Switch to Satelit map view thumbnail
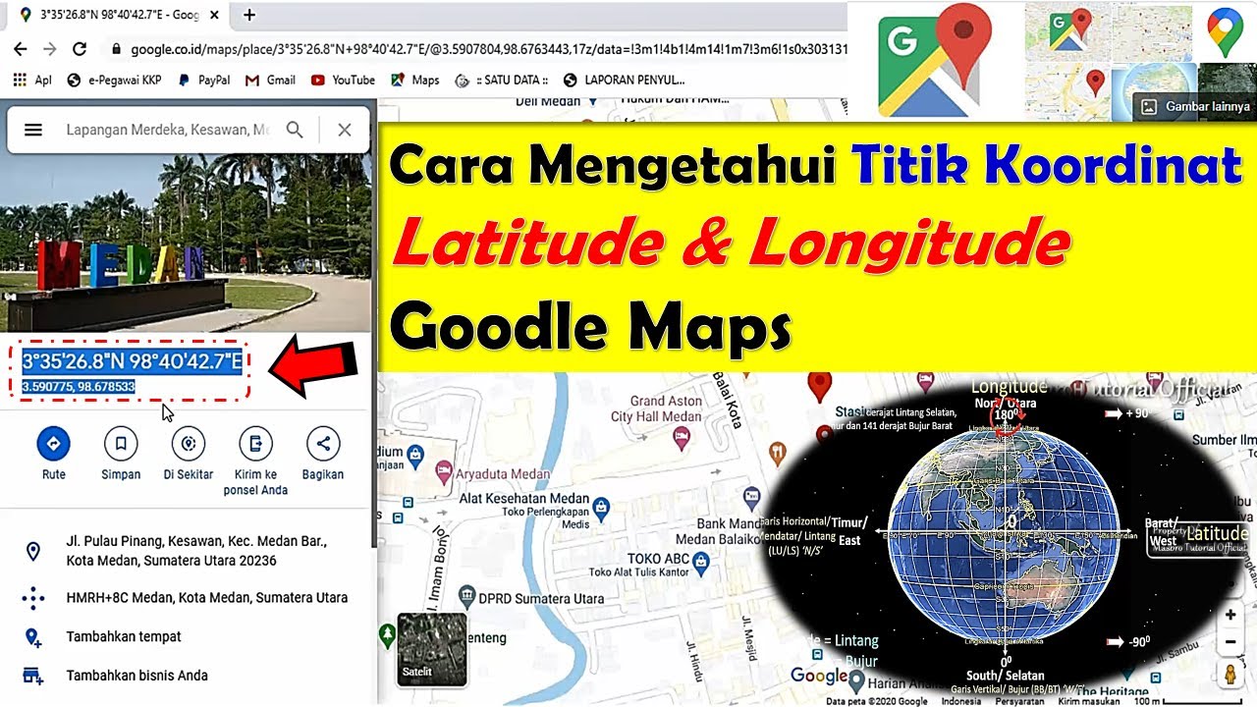This screenshot has width=1257, height=707. [432, 649]
